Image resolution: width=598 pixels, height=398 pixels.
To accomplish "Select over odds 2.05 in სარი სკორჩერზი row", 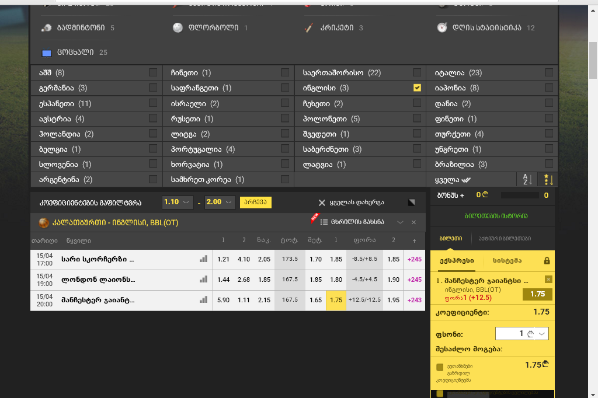I will click(x=265, y=259).
